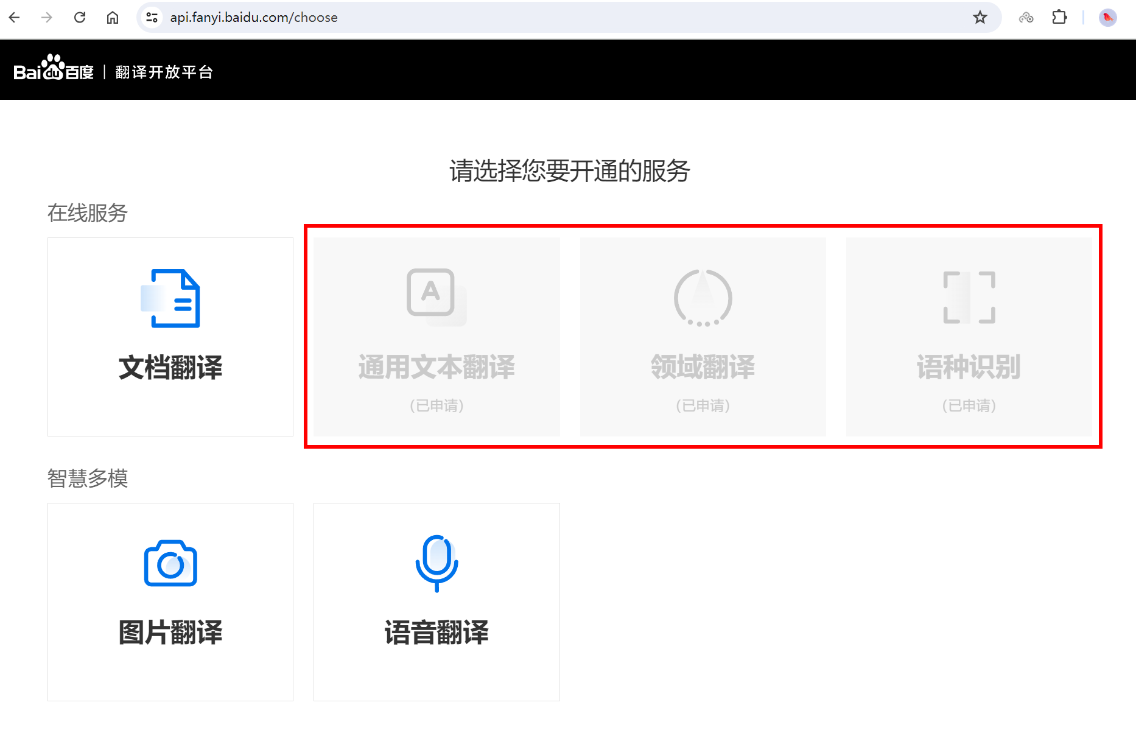Click the 文档翻译 document icon

pos(170,298)
